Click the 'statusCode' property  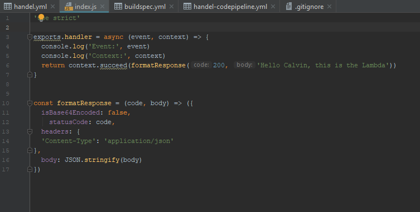point(69,122)
